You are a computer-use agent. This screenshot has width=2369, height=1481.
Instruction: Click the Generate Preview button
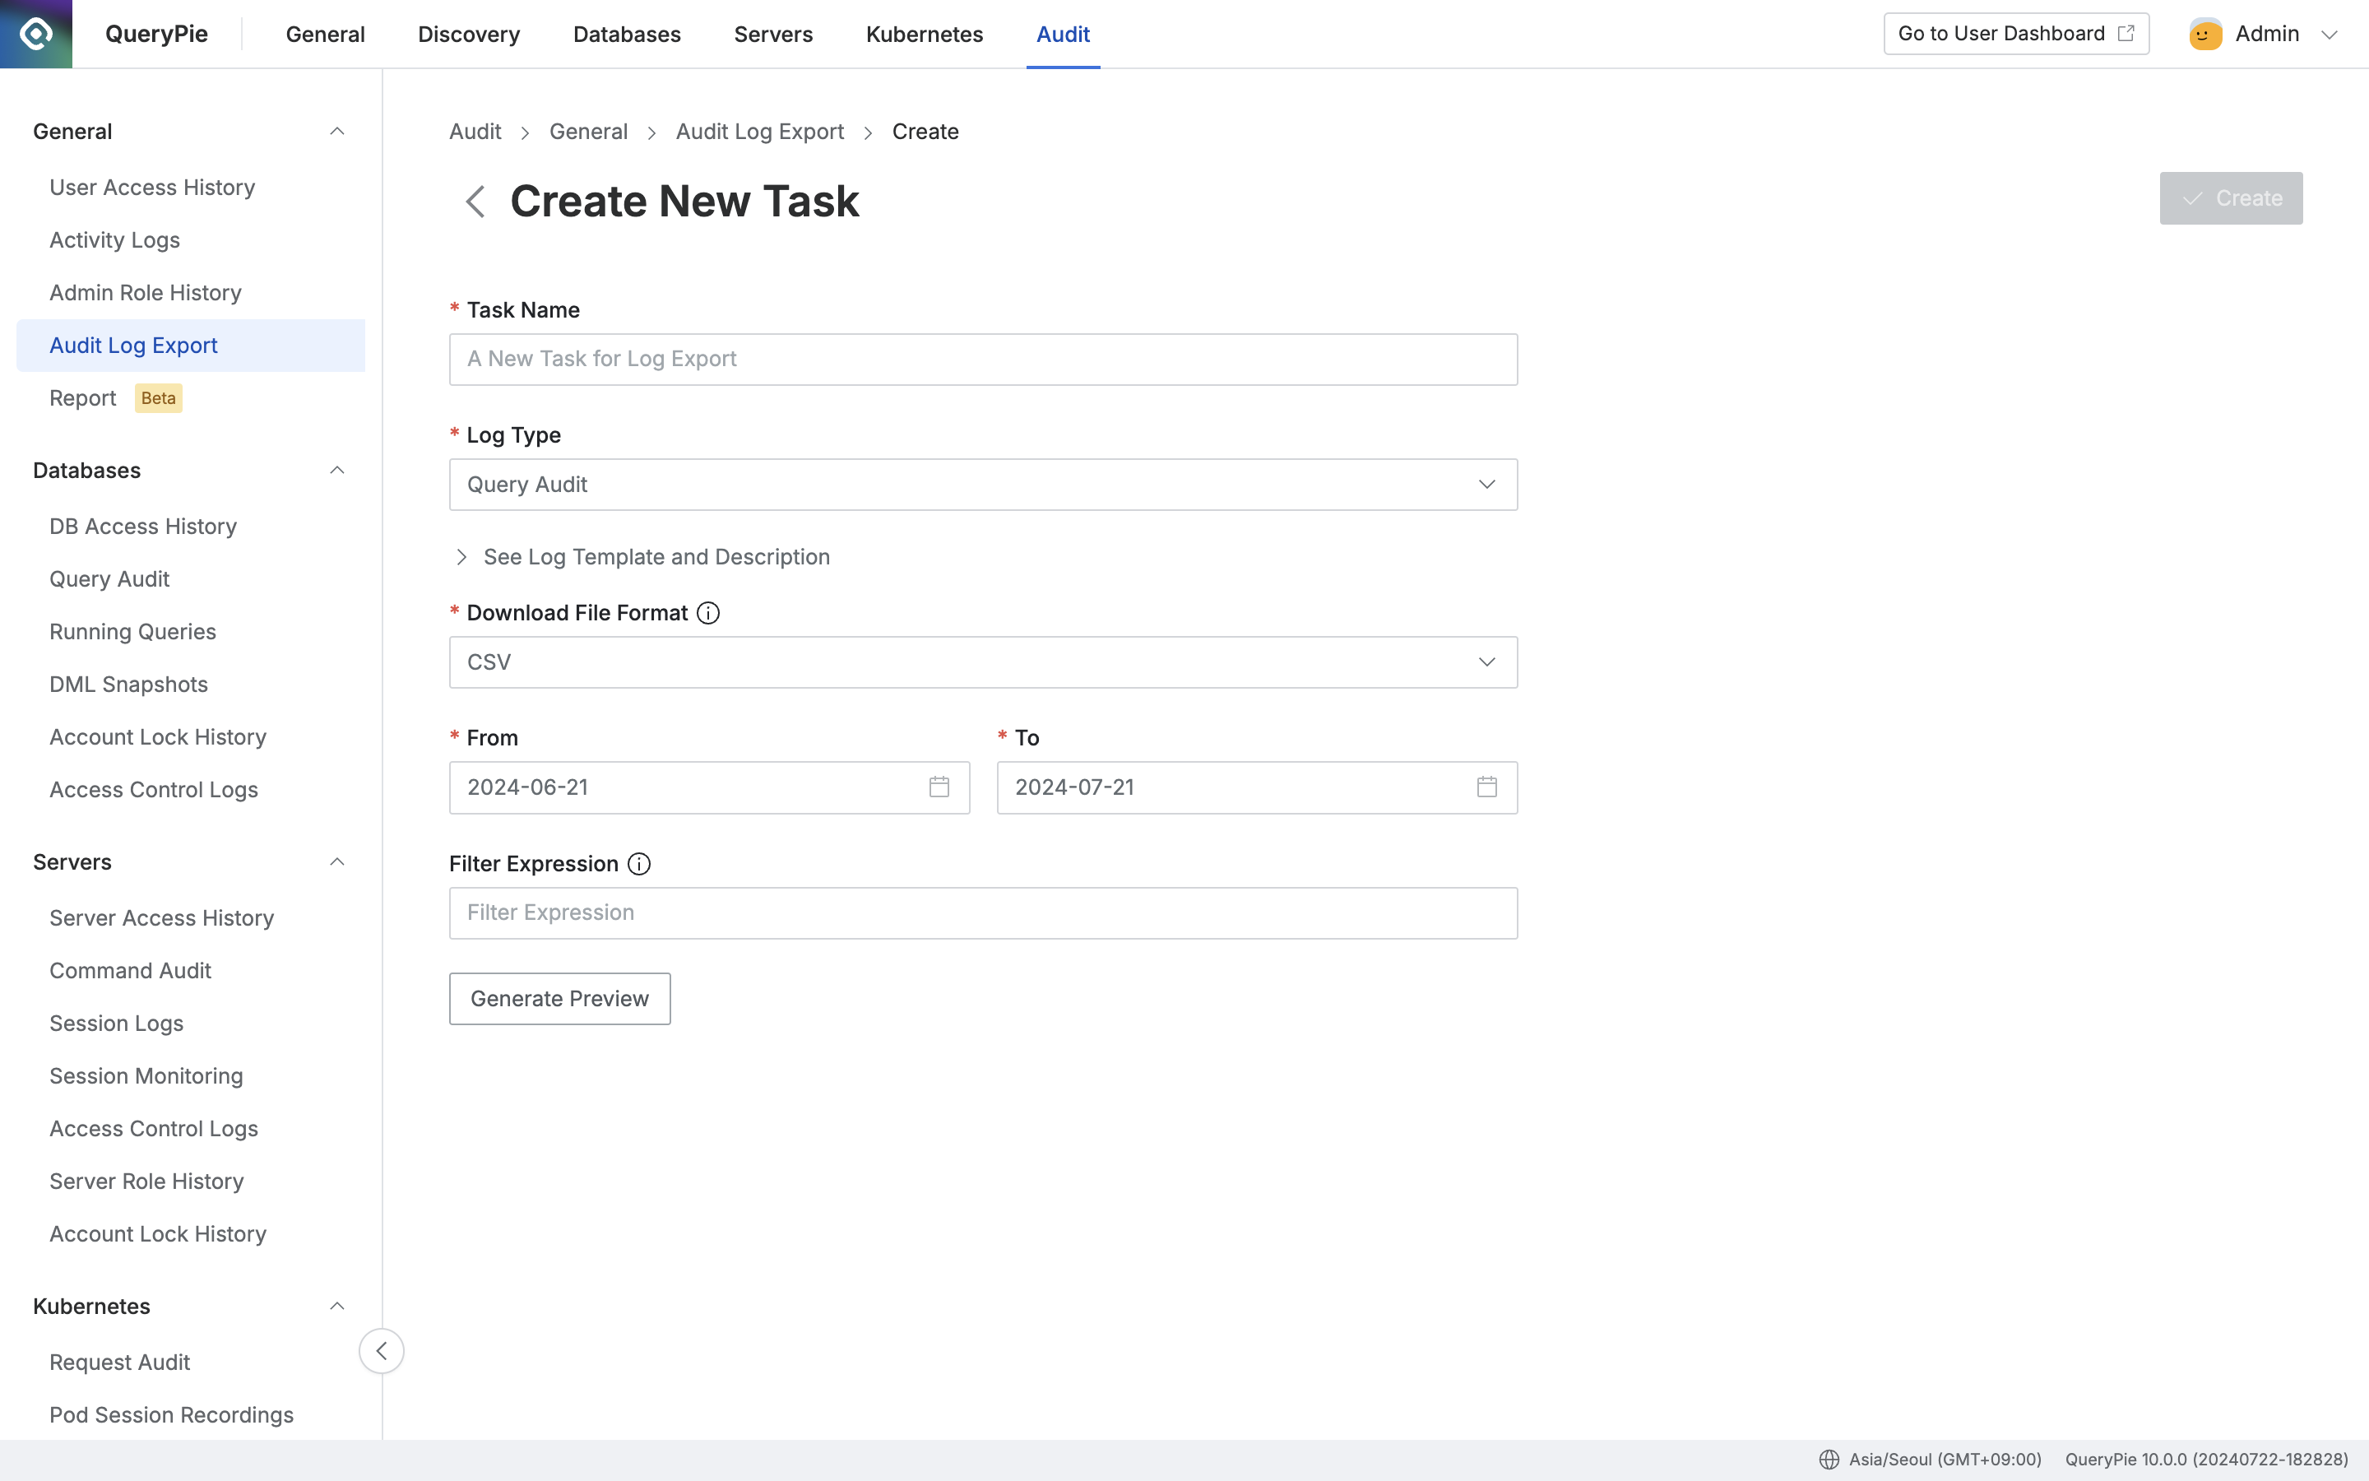click(560, 999)
